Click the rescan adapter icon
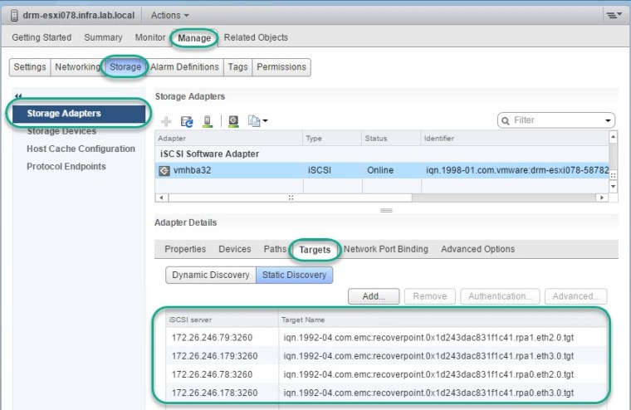The width and height of the screenshot is (631, 410). 233,121
